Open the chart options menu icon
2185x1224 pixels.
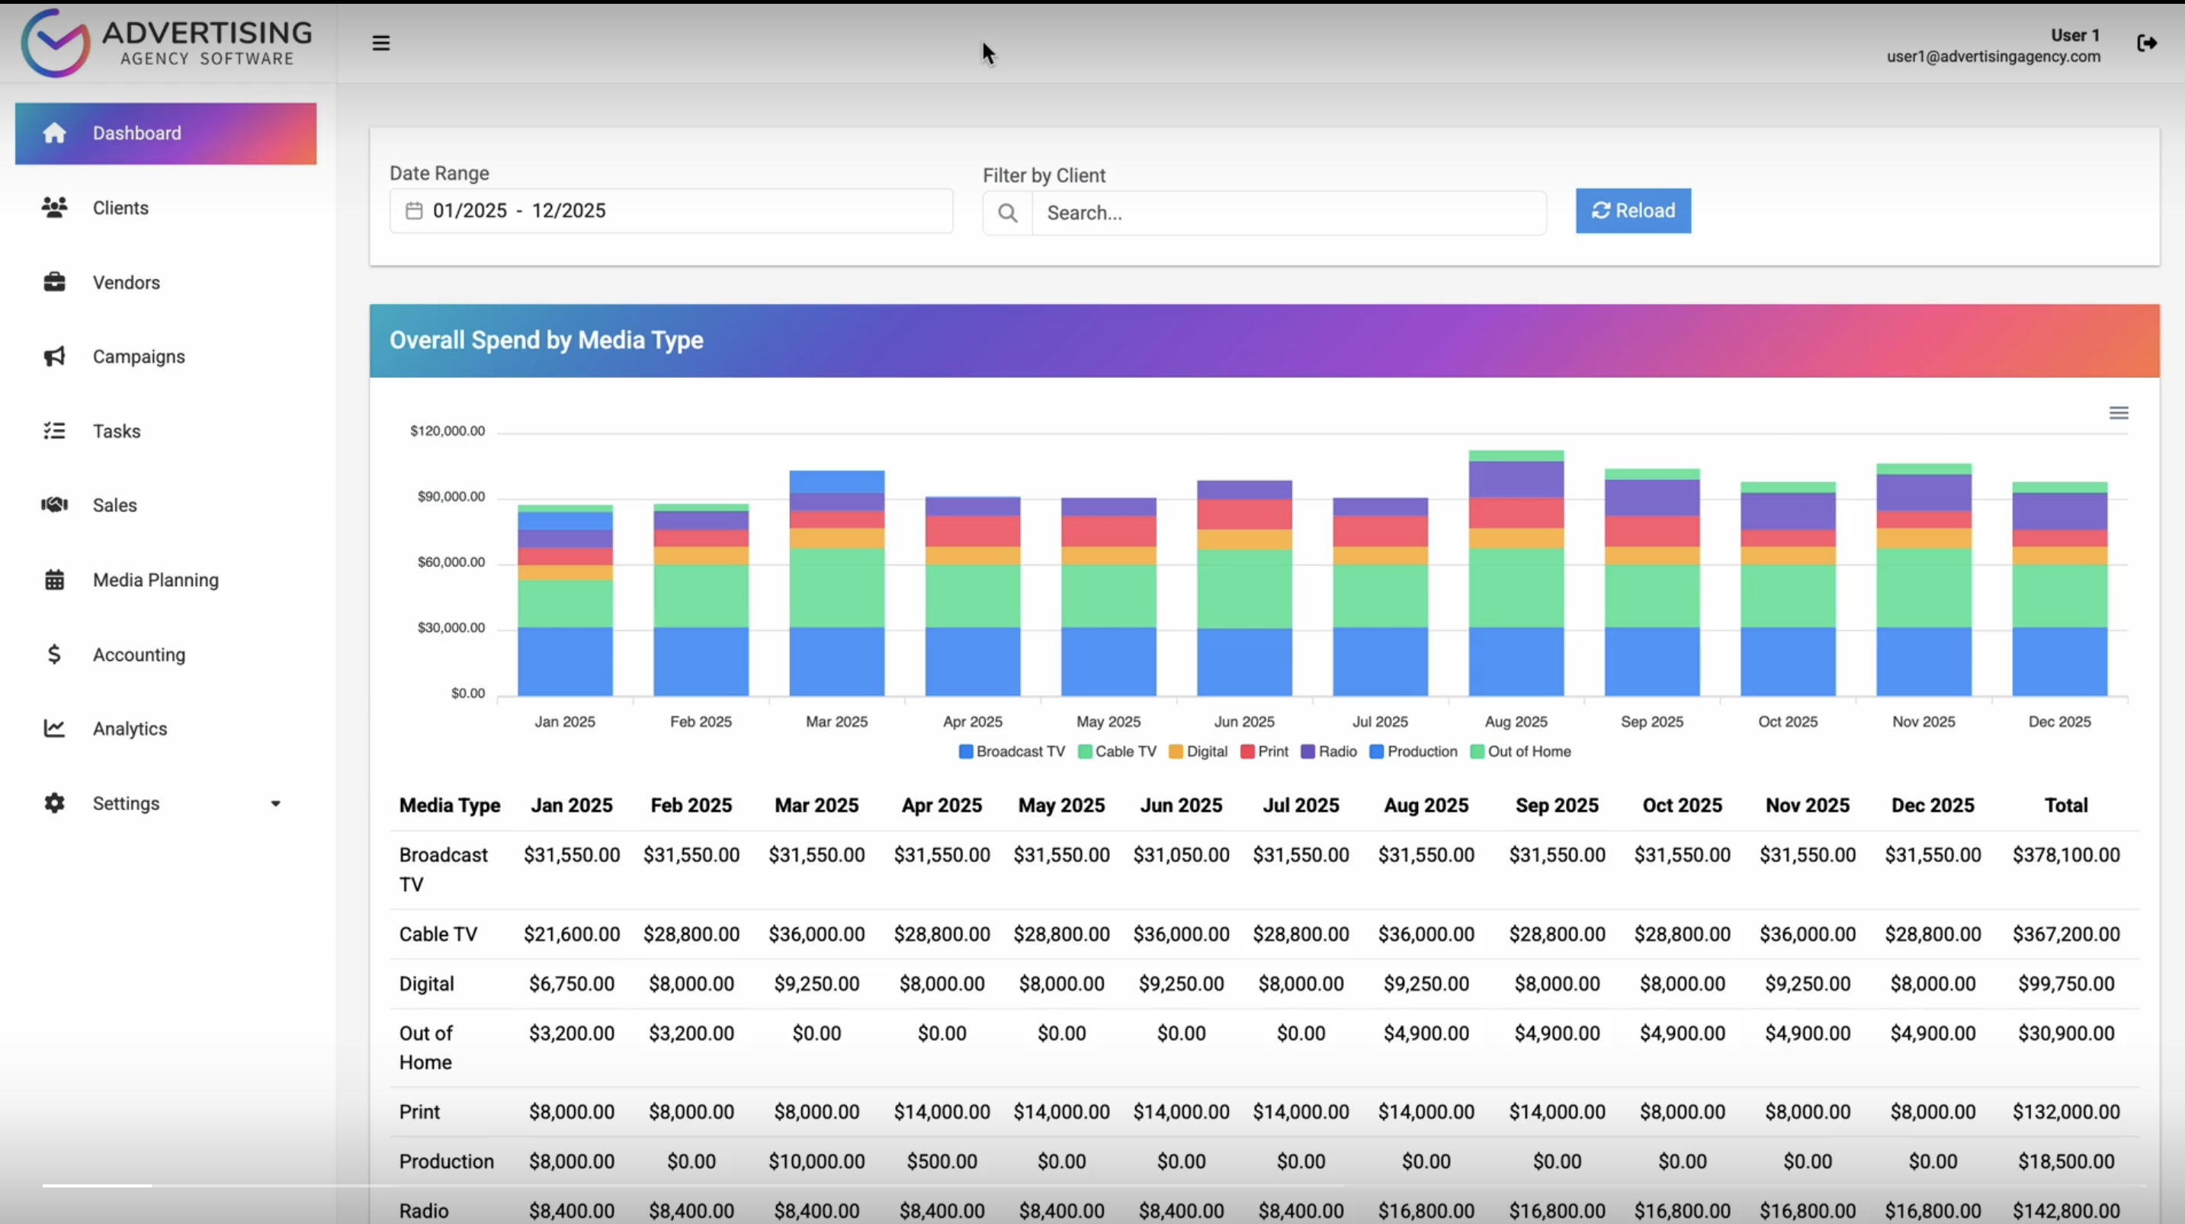(2119, 413)
